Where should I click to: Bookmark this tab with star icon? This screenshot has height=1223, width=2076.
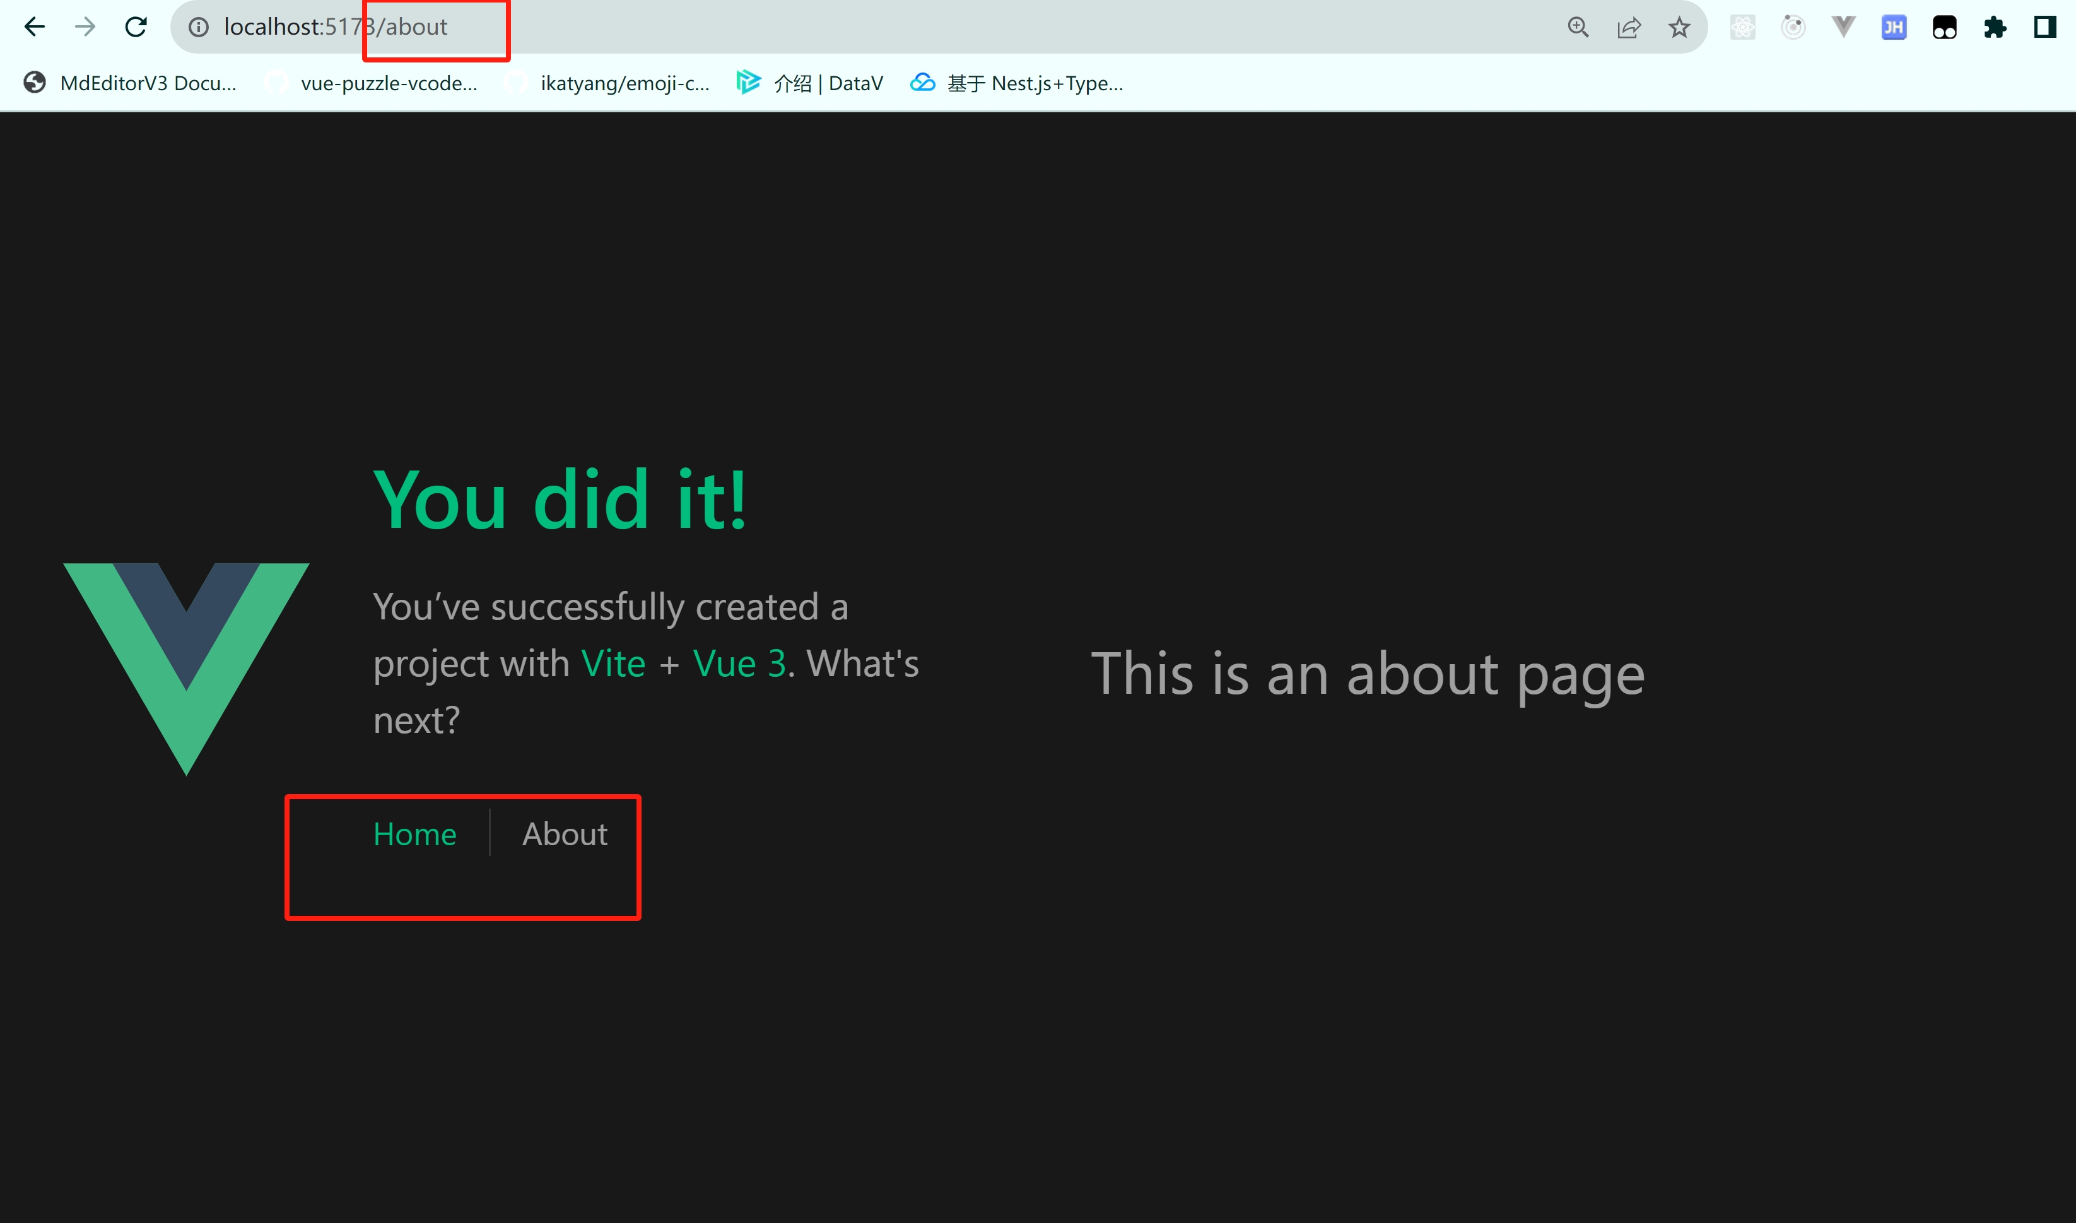[1679, 27]
